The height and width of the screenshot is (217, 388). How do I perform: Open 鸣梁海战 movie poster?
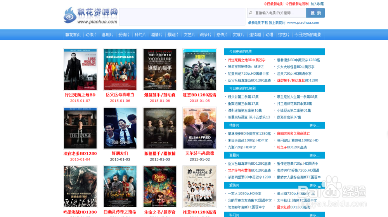(x=80, y=187)
